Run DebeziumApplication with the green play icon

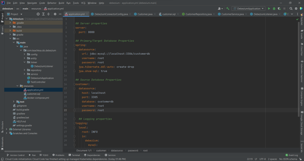[269, 8]
